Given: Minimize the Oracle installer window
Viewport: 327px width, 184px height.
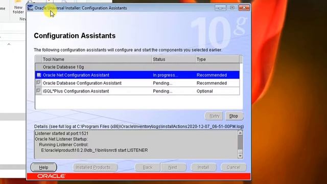Looking at the screenshot, I should 220,8.
